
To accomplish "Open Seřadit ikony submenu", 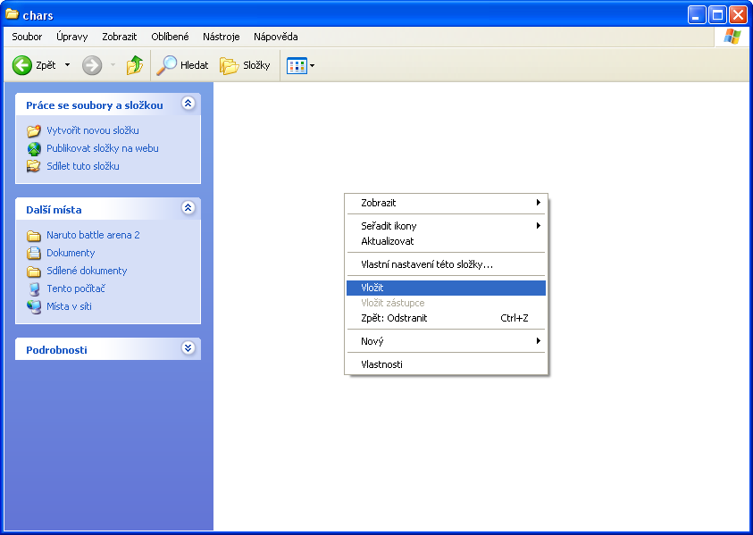I will 446,226.
